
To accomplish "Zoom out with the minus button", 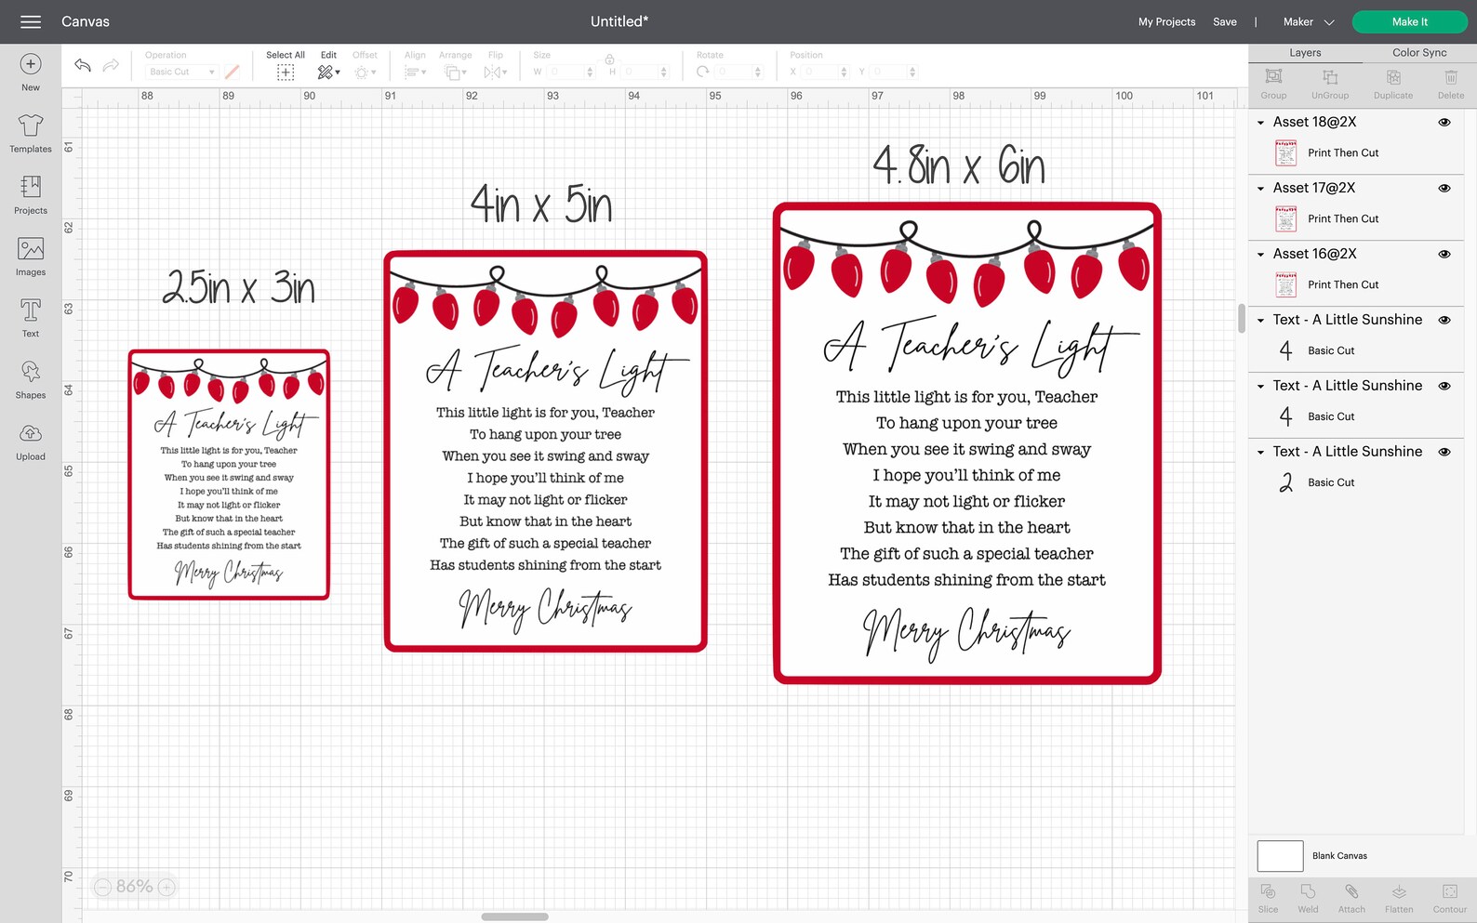I will (102, 887).
